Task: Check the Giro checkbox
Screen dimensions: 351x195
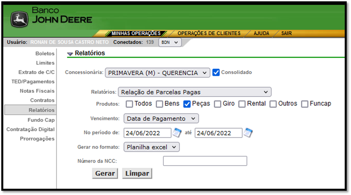Action: click(218, 104)
